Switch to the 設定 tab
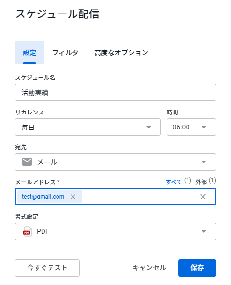Screen dimensions: 231x285 pyautogui.click(x=29, y=53)
